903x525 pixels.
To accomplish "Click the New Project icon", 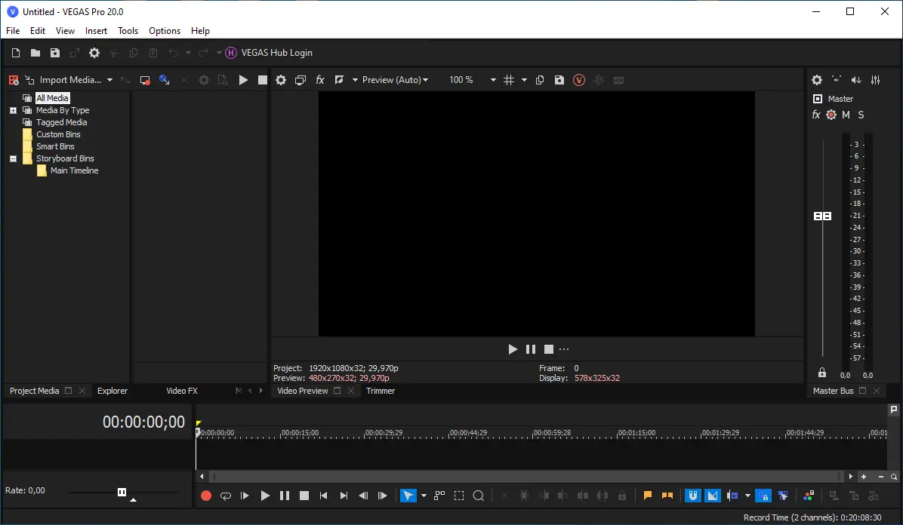I will [x=15, y=53].
